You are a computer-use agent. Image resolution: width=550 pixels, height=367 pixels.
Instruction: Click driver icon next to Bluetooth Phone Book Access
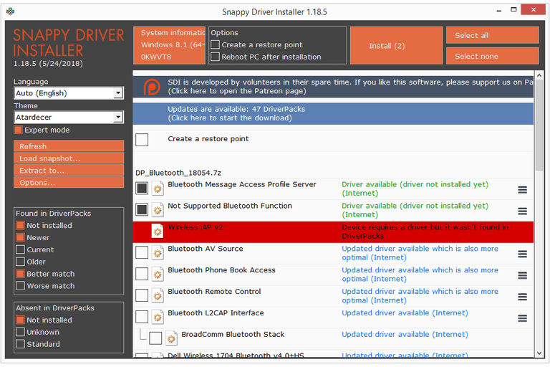click(x=157, y=275)
